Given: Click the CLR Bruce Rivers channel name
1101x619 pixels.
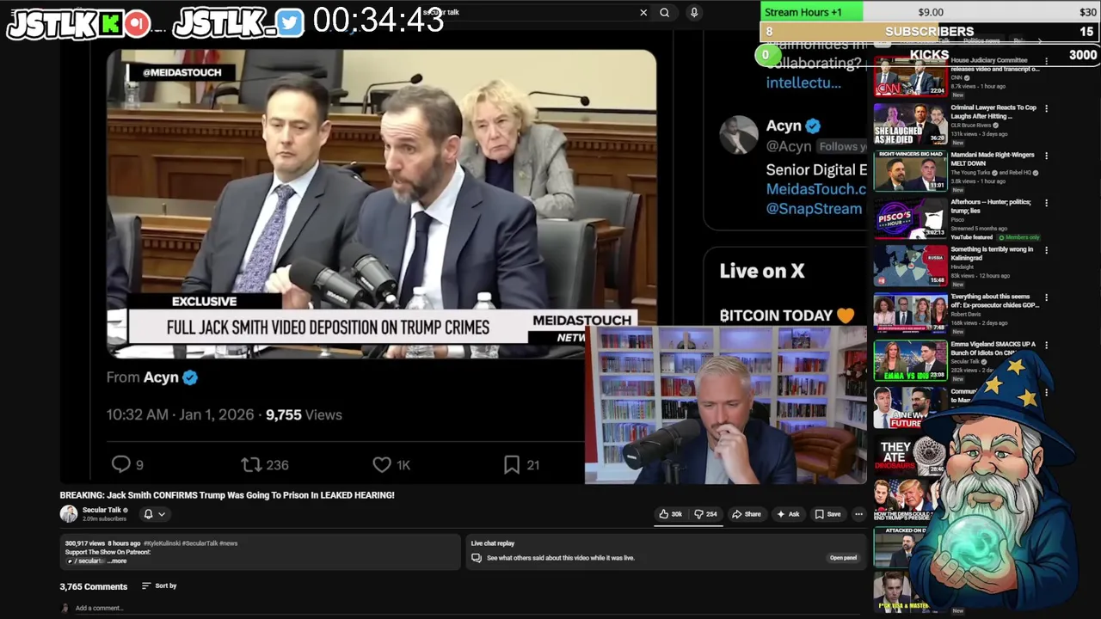Looking at the screenshot, I should (972, 126).
